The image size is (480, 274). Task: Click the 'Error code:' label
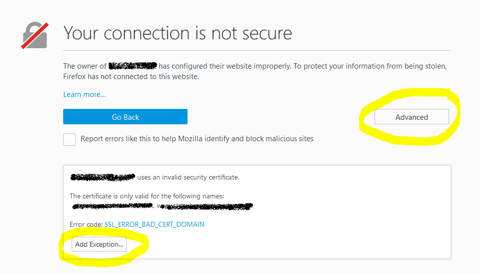click(x=86, y=224)
